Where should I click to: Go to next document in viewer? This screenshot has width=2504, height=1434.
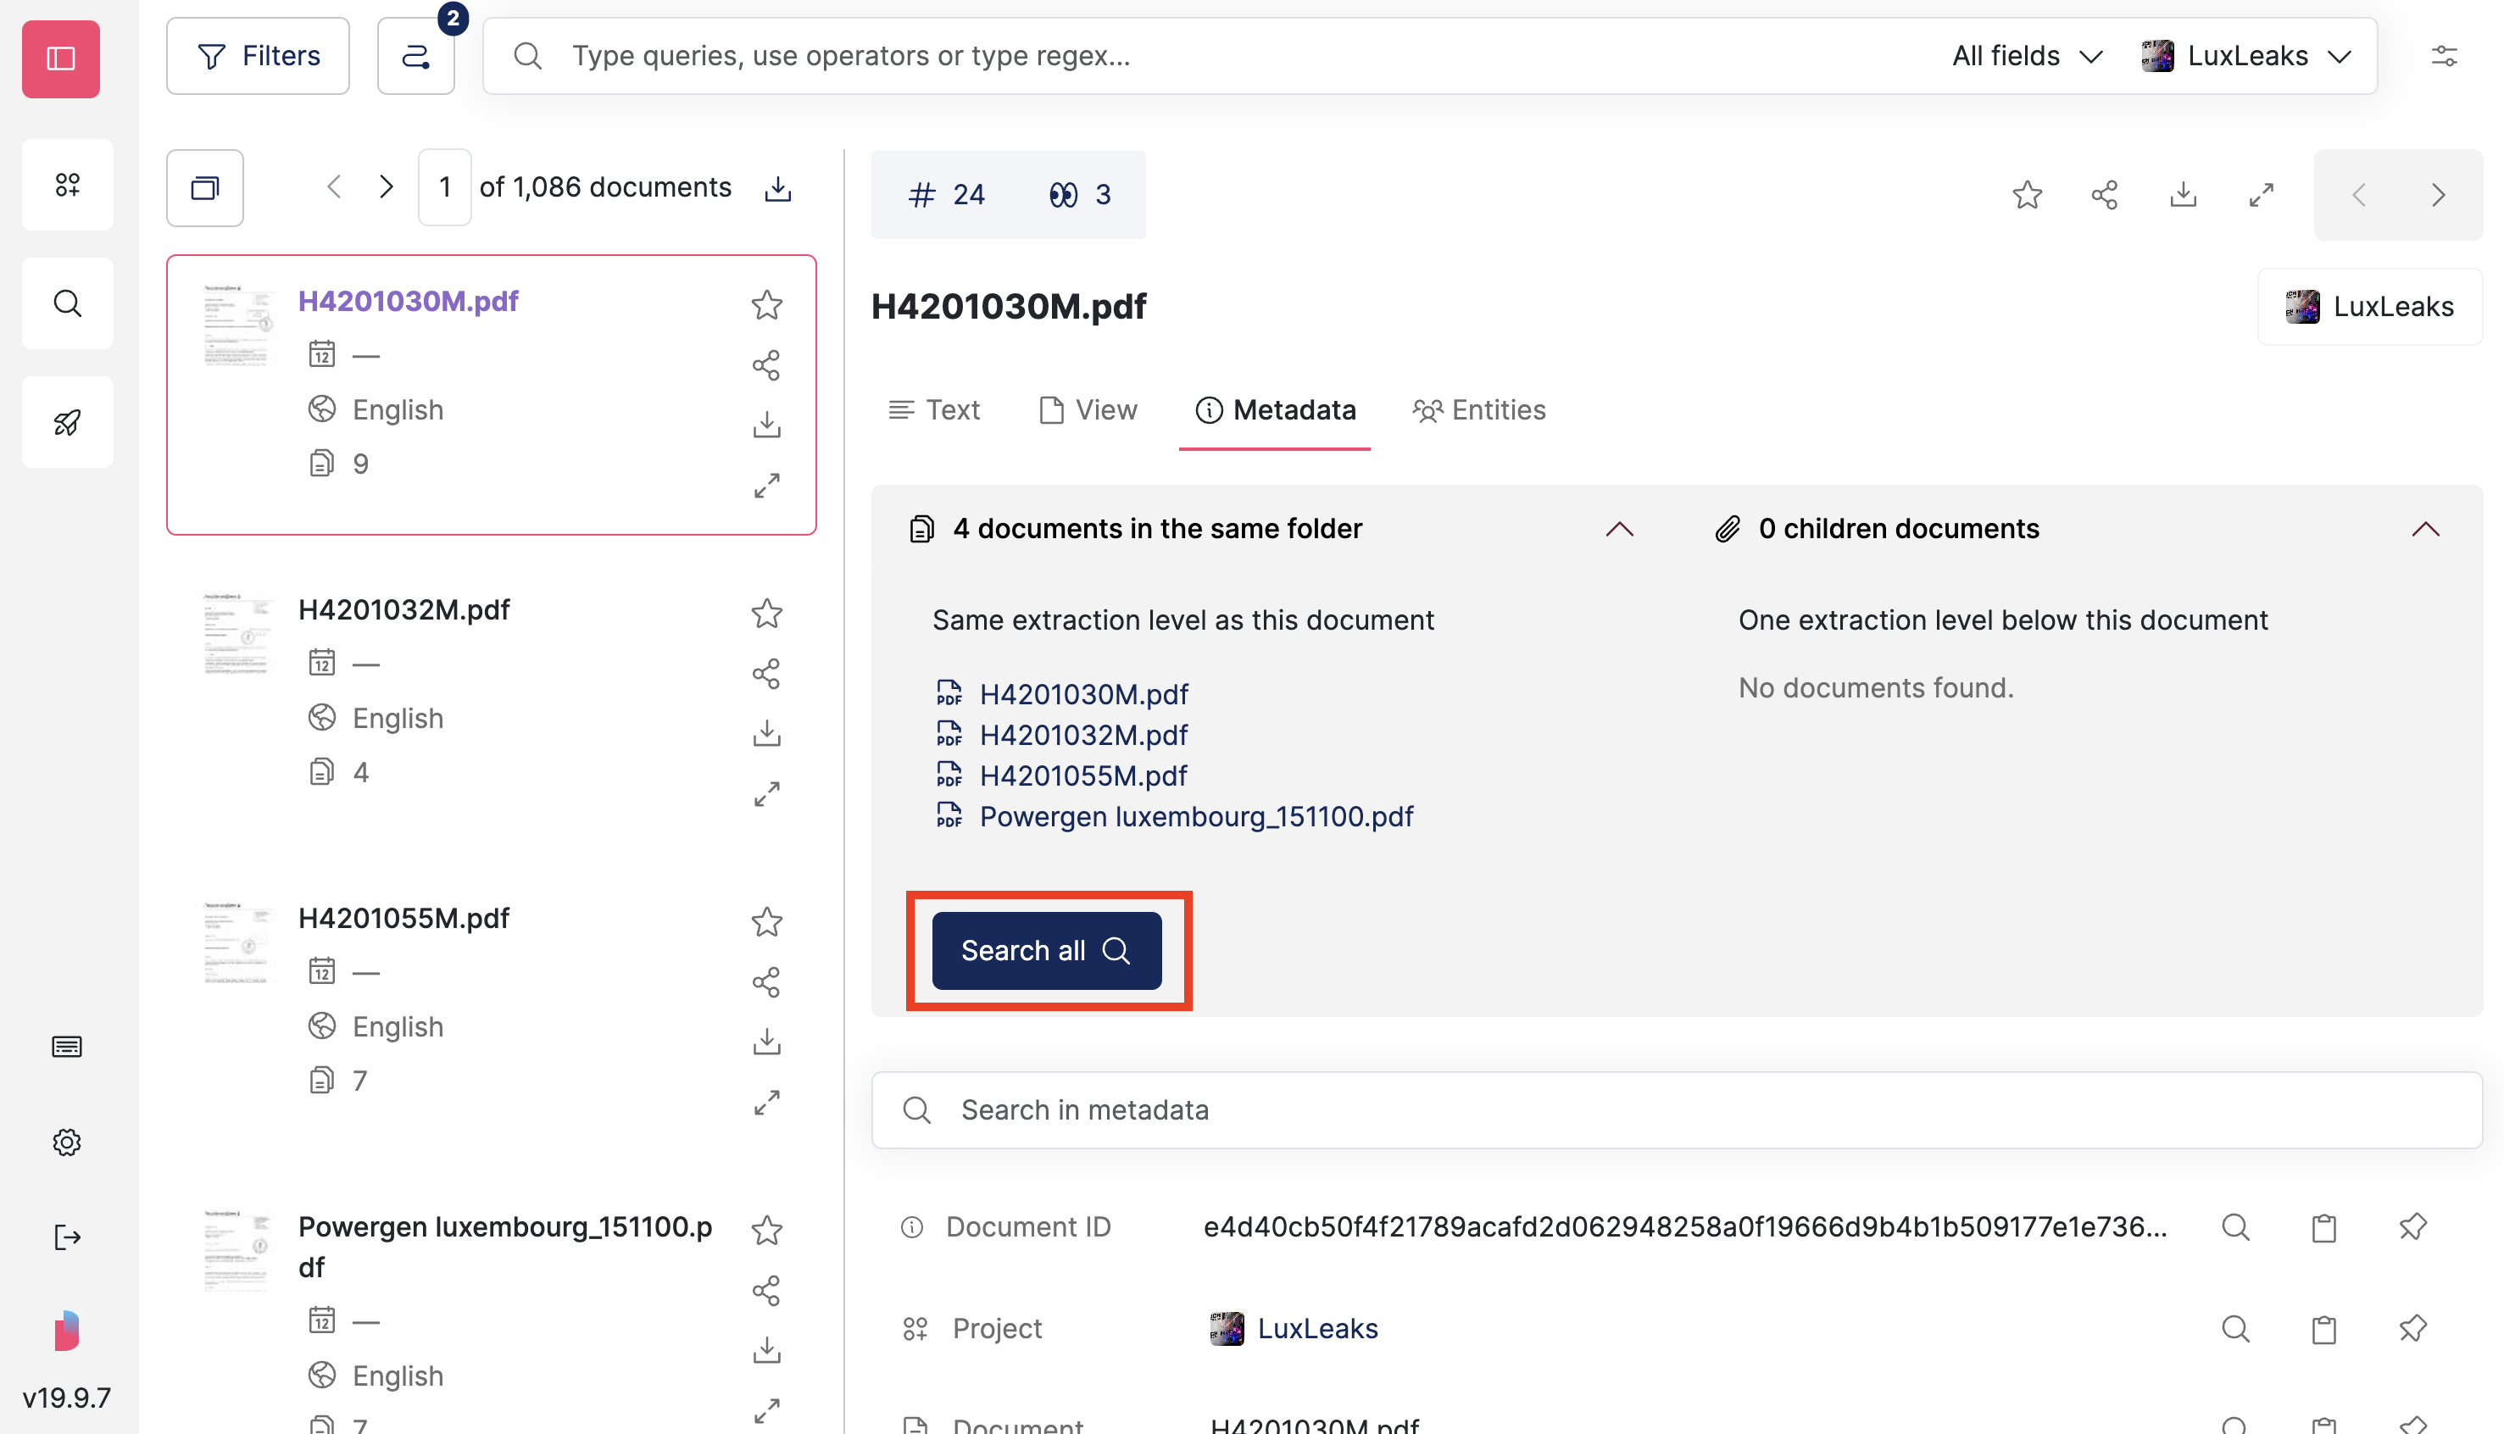point(2438,194)
